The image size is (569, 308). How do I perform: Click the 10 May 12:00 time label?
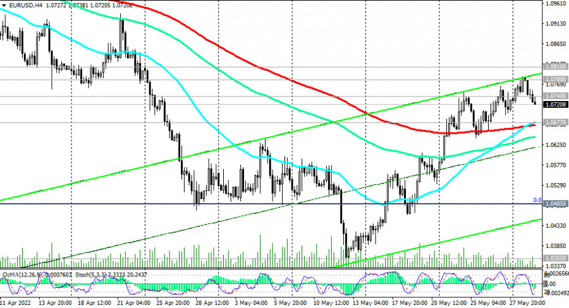point(329,303)
